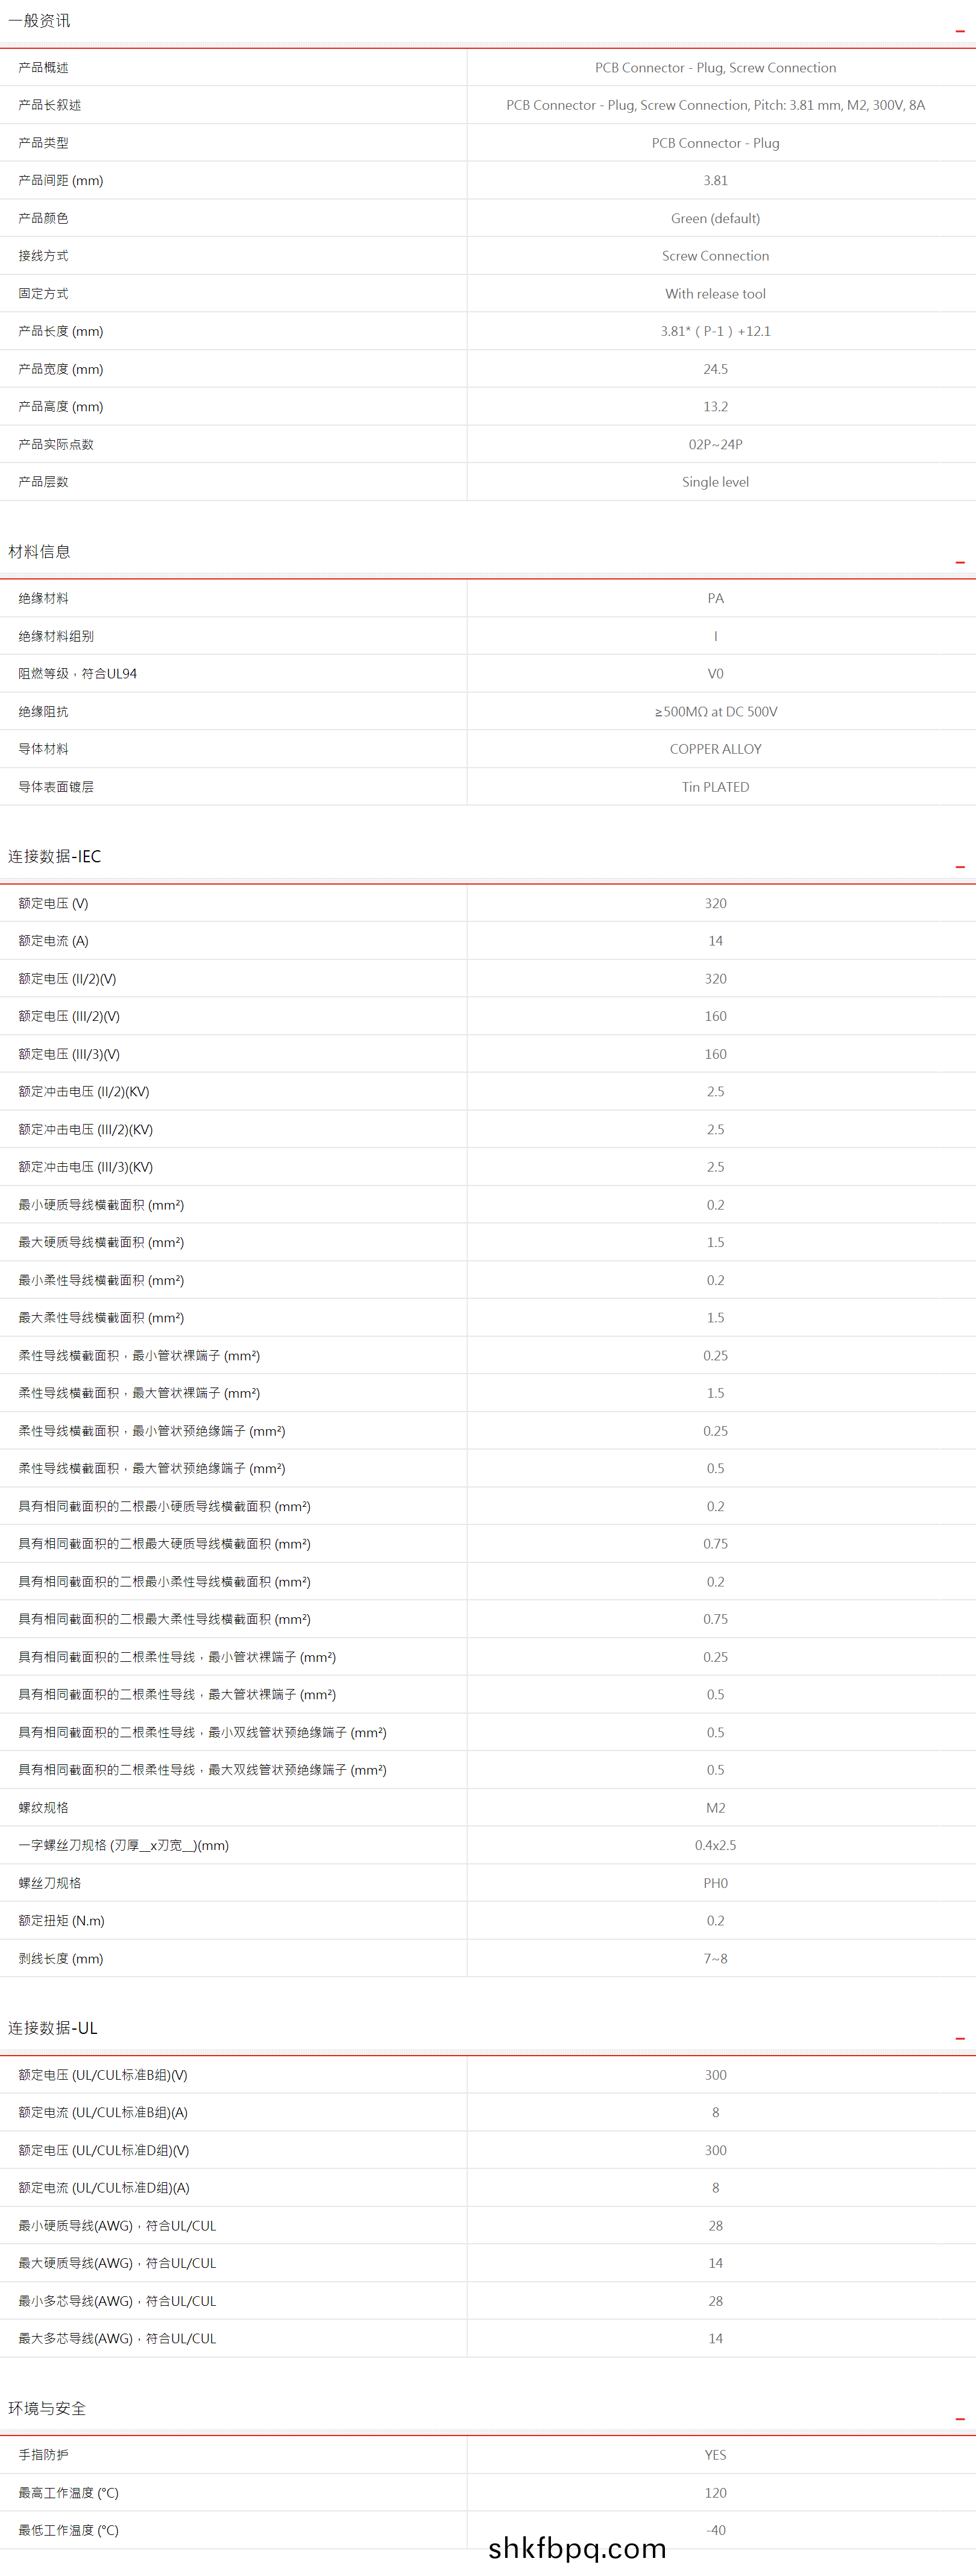
Task: Select the 手指防护 YES value
Action: pos(715,2455)
